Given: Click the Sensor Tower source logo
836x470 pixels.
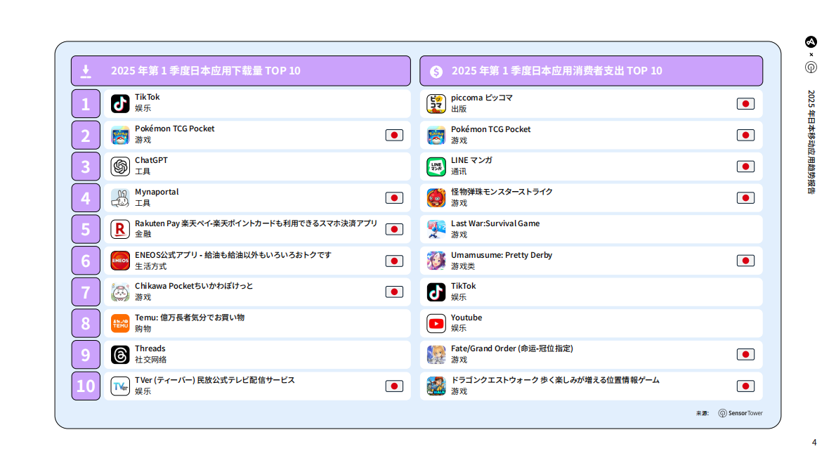Looking at the screenshot, I should (740, 413).
